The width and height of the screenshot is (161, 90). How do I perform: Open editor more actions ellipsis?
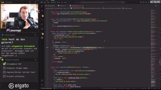[x=158, y=5]
